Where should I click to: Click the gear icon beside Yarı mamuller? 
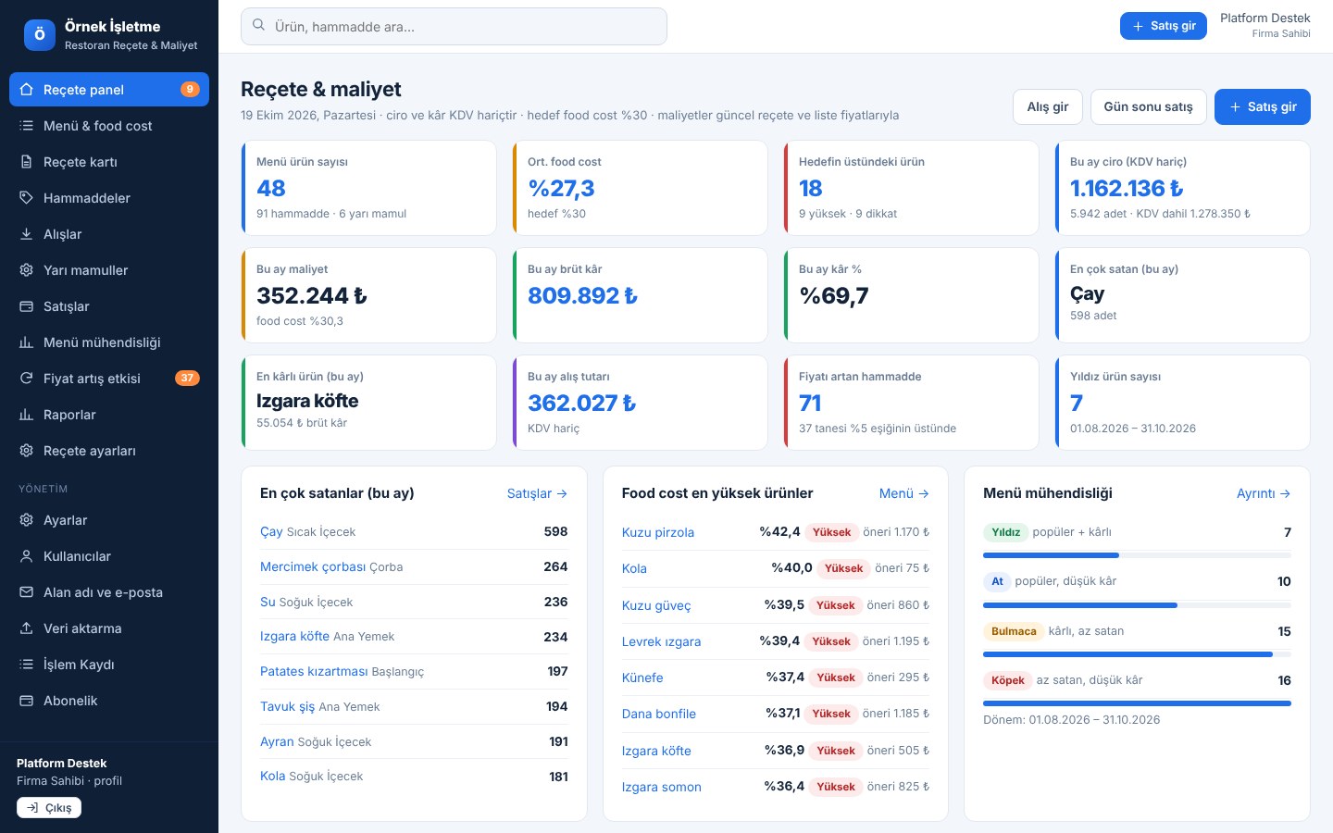tap(26, 270)
